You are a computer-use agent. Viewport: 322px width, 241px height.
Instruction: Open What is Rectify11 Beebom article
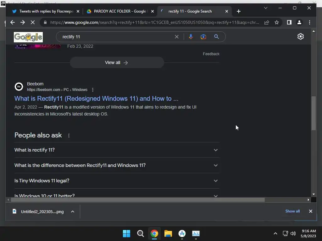click(96, 99)
